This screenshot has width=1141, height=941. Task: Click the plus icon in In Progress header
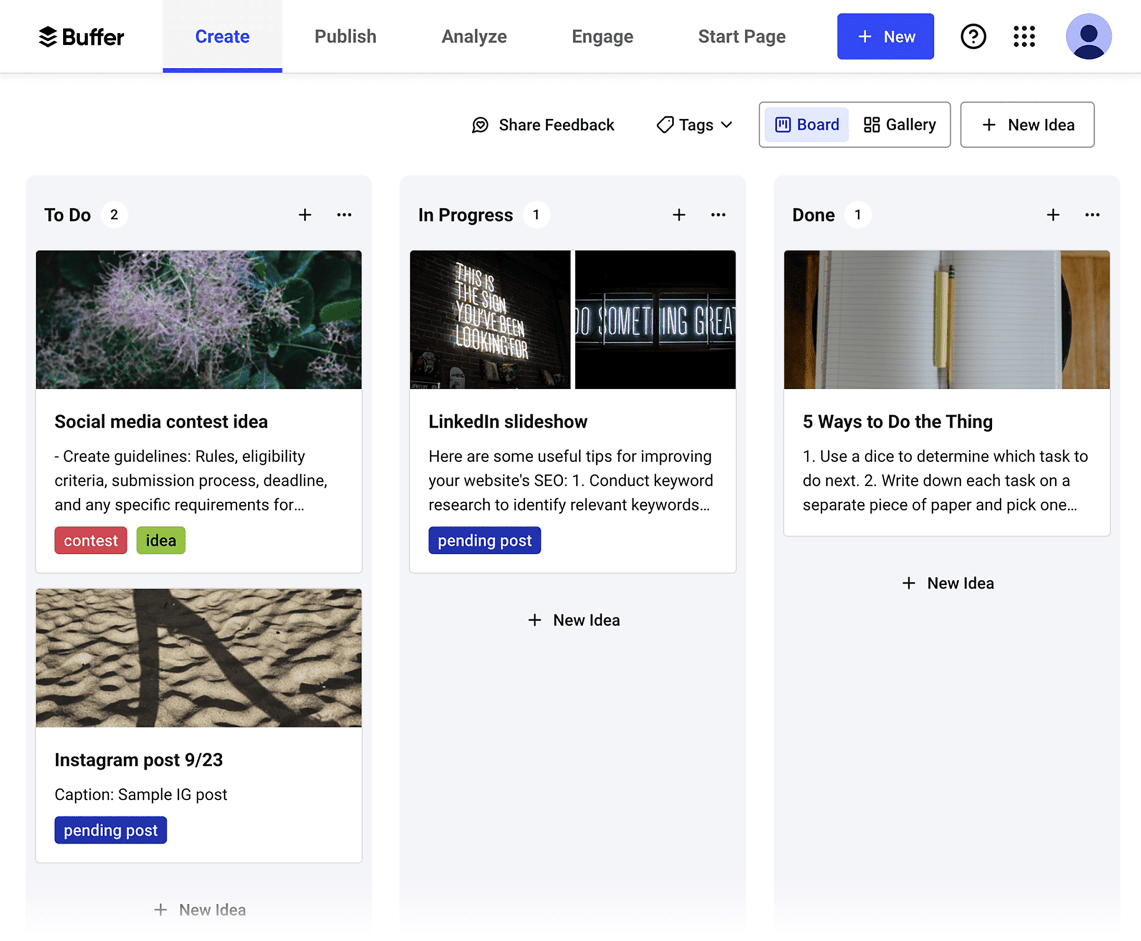[679, 215]
